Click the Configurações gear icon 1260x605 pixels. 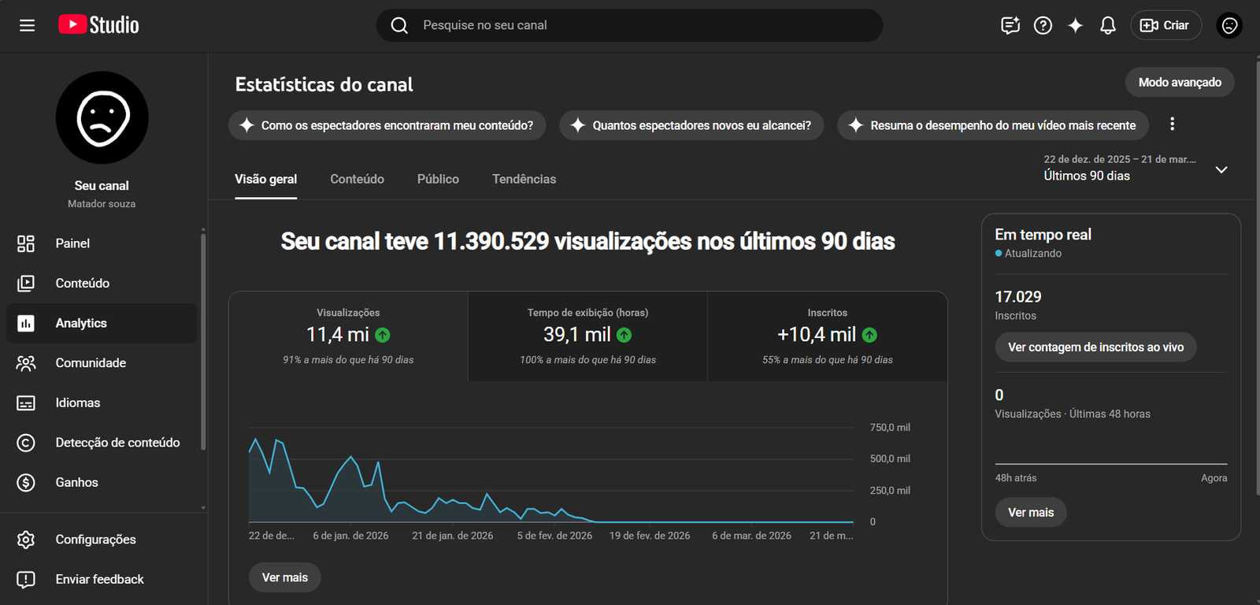click(x=26, y=540)
